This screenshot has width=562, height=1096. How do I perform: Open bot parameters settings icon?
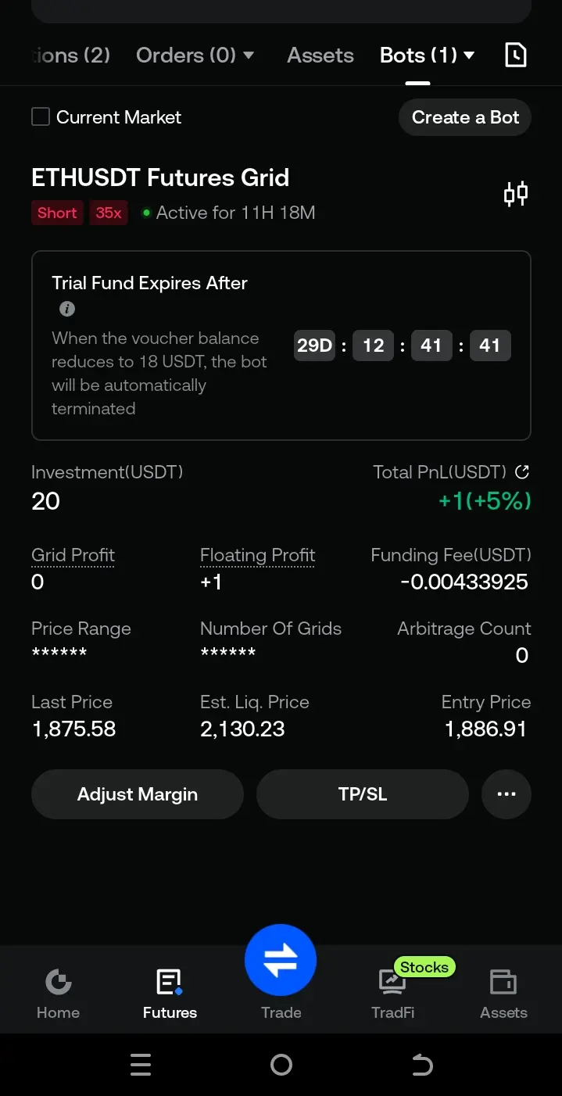tap(516, 193)
